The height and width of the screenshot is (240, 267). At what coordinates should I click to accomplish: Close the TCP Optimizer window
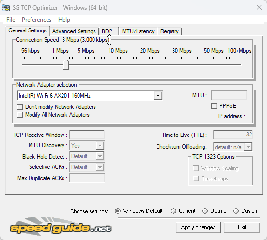259,7
